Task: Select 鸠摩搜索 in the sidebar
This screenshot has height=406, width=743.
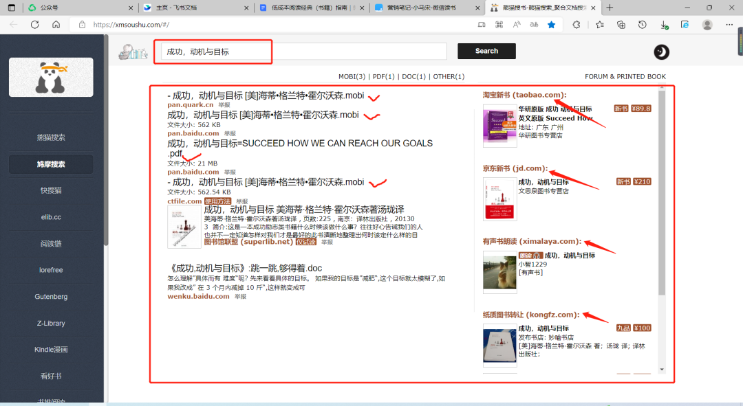Action: click(x=51, y=164)
